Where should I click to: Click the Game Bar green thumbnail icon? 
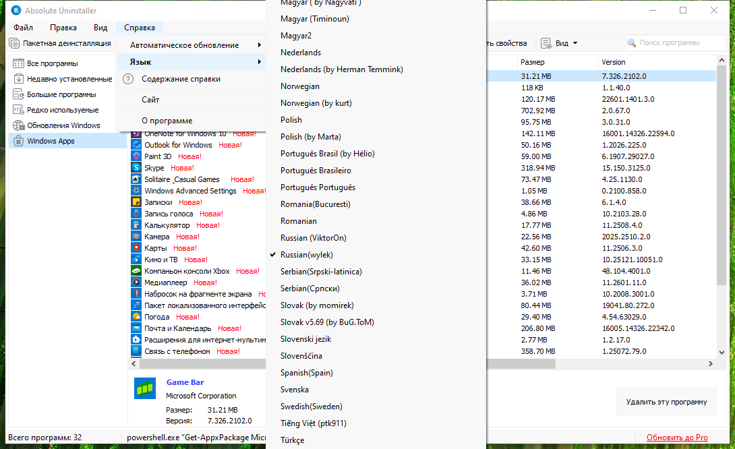145,388
